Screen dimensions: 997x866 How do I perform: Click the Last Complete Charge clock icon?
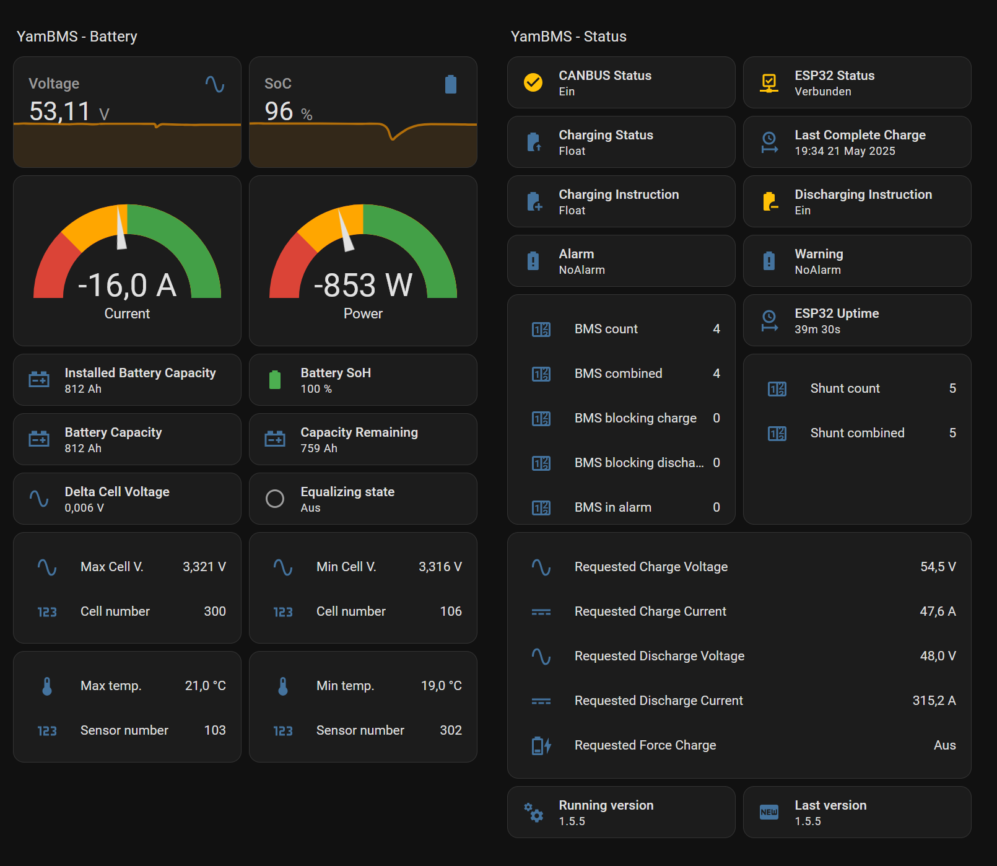(768, 142)
